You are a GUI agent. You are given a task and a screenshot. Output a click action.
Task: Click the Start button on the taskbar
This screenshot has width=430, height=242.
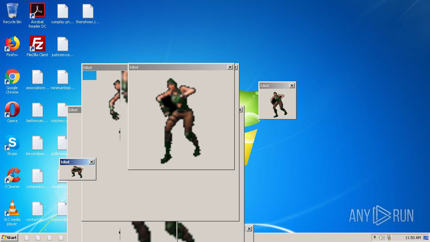click(x=9, y=237)
